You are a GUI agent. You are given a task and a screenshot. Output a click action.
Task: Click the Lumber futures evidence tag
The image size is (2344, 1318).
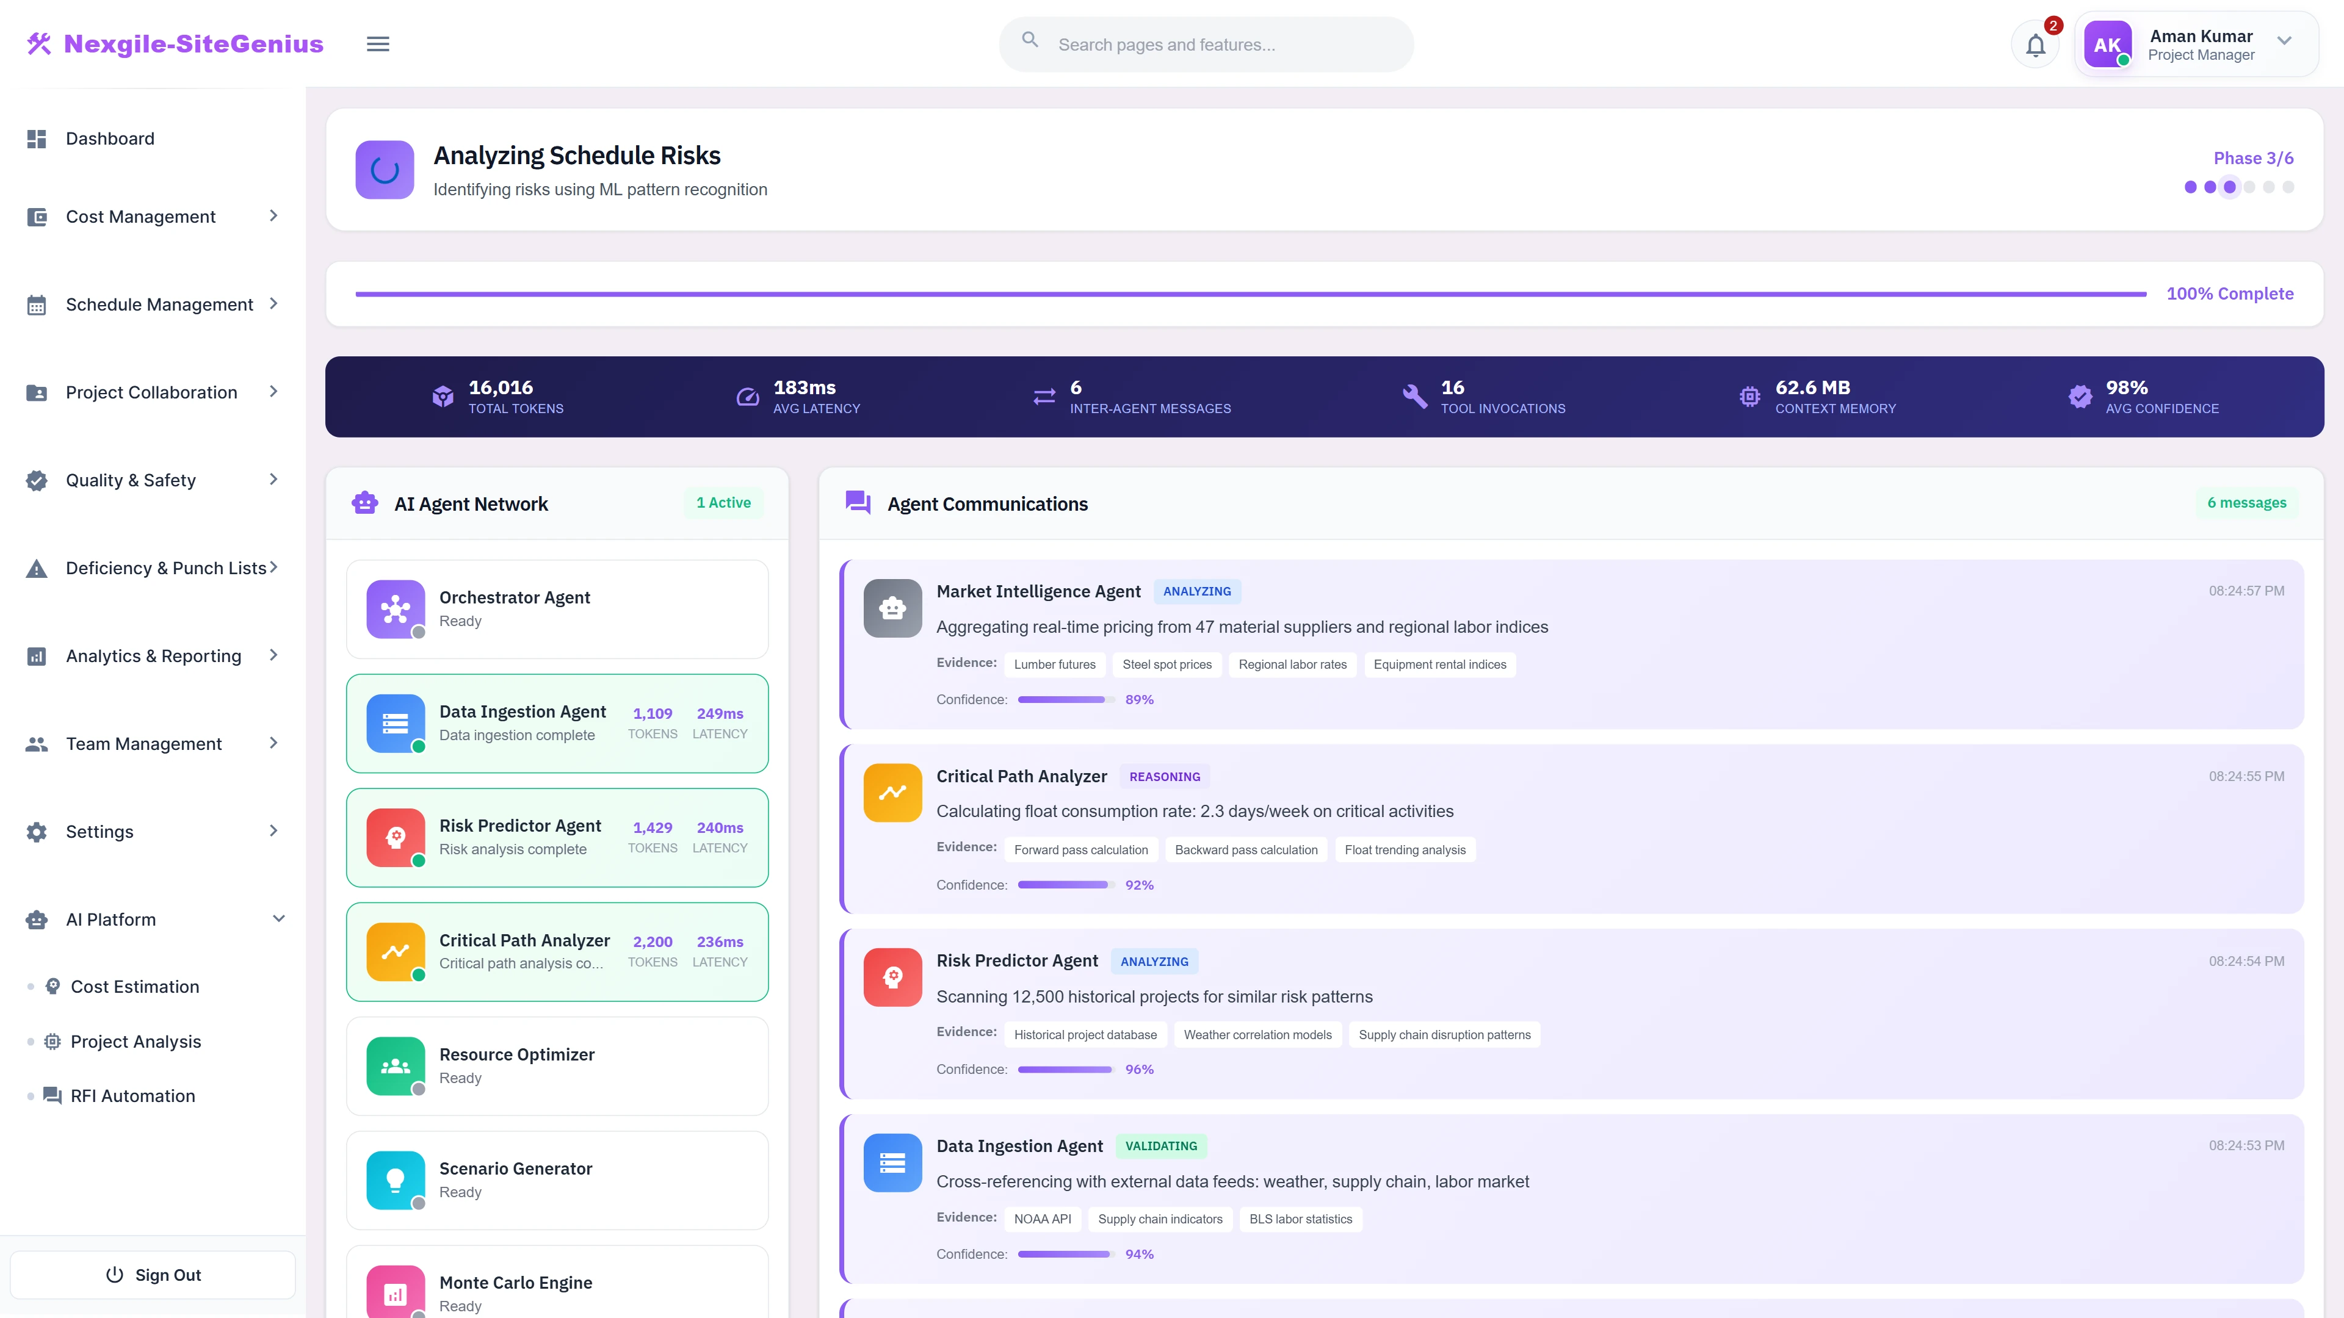coord(1055,665)
